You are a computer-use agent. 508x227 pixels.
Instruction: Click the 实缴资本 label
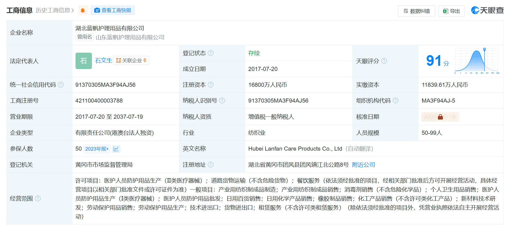click(368, 85)
